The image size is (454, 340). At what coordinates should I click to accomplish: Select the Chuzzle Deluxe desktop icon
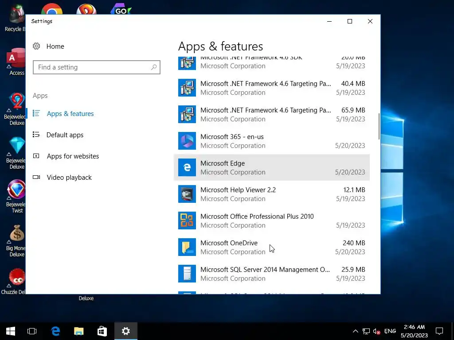[x=14, y=281]
